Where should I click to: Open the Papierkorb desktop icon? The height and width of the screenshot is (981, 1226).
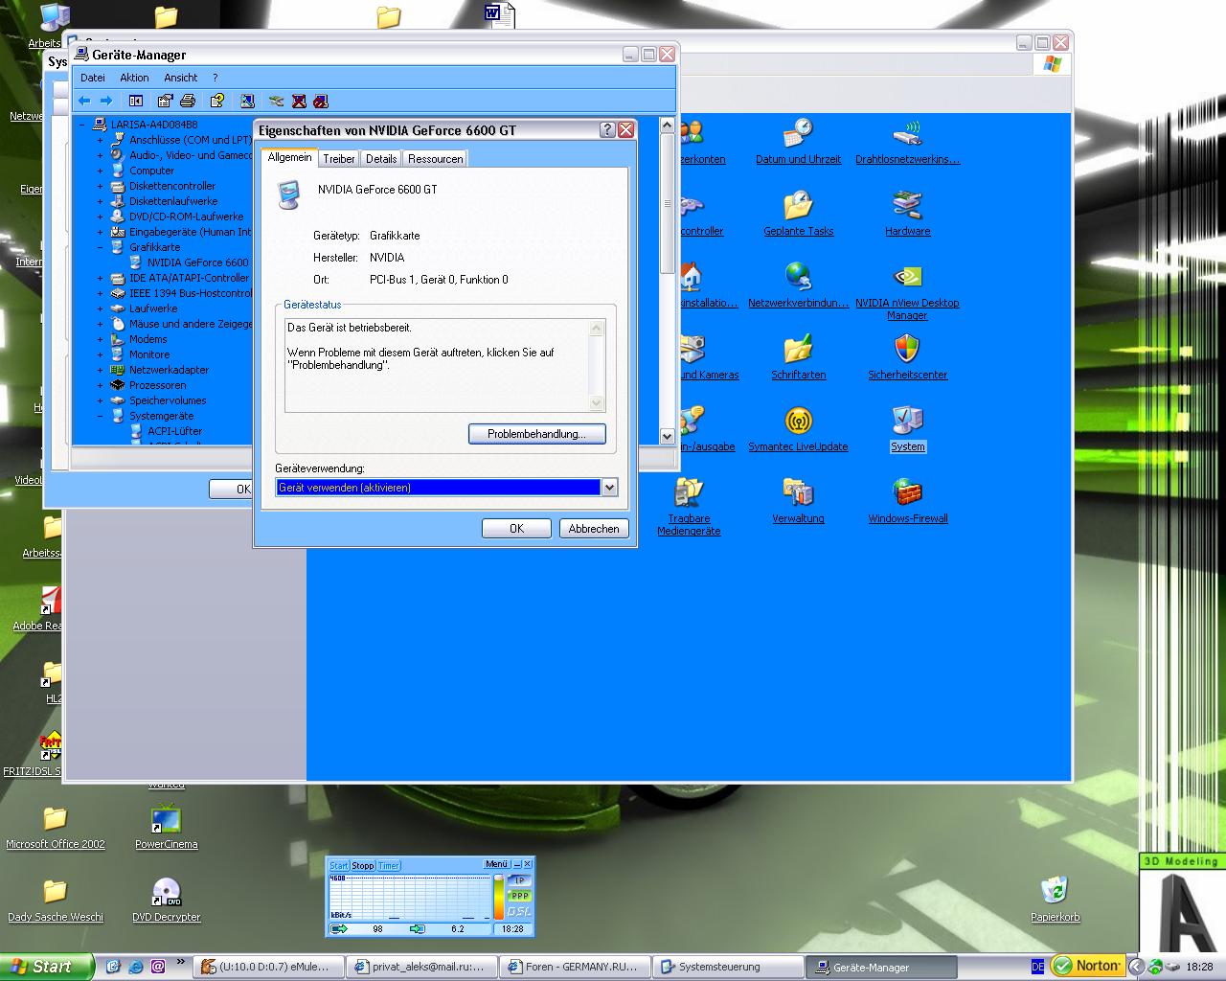coord(1055,899)
